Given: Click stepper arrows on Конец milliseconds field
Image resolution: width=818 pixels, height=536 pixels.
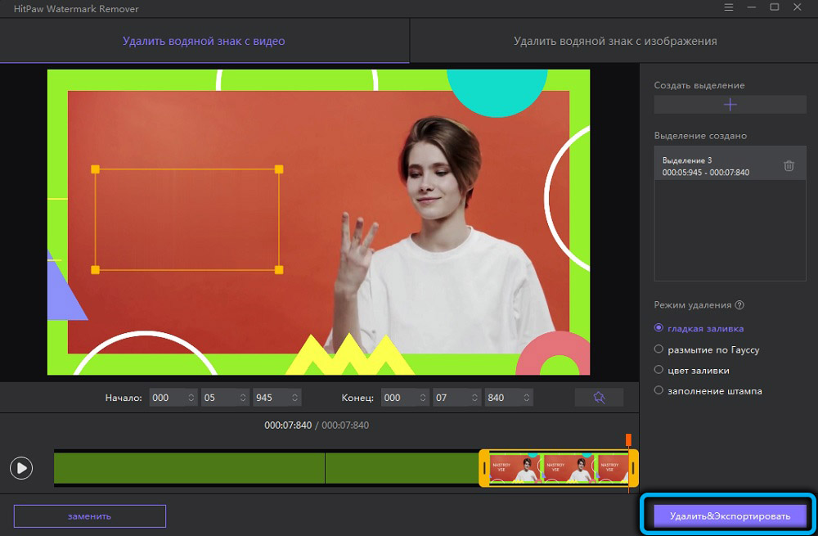Looking at the screenshot, I should click(x=526, y=398).
